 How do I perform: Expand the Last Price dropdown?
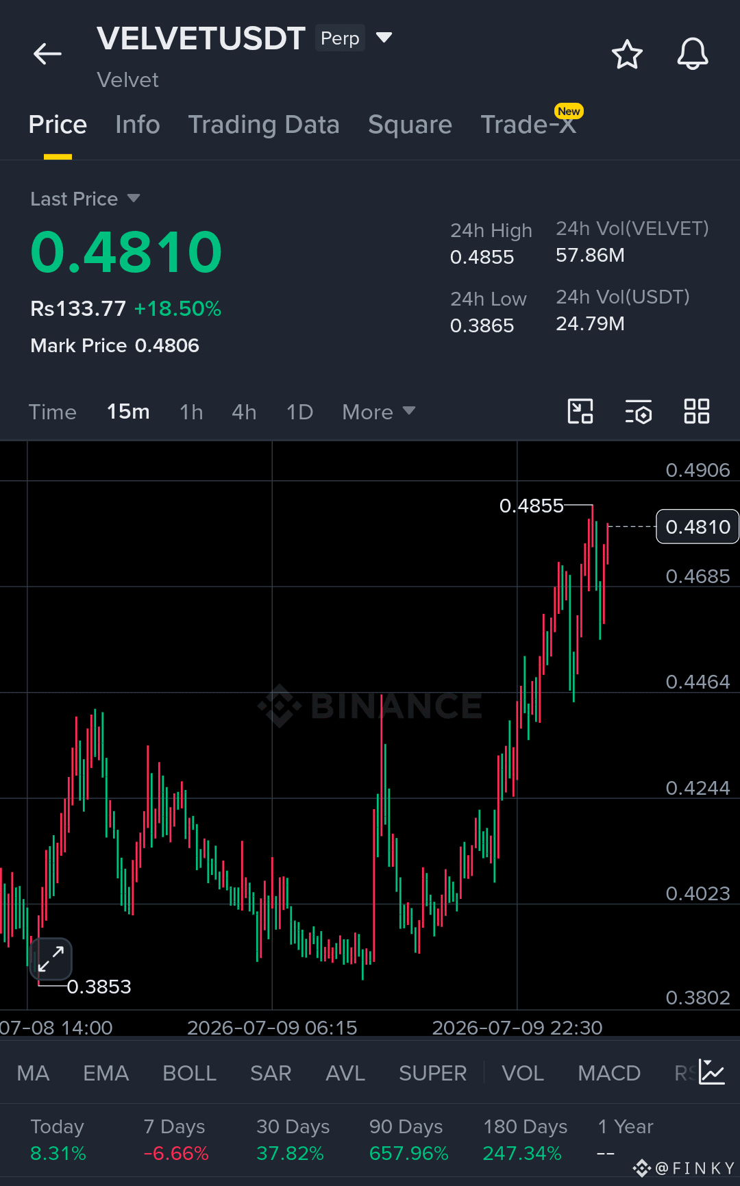(134, 199)
